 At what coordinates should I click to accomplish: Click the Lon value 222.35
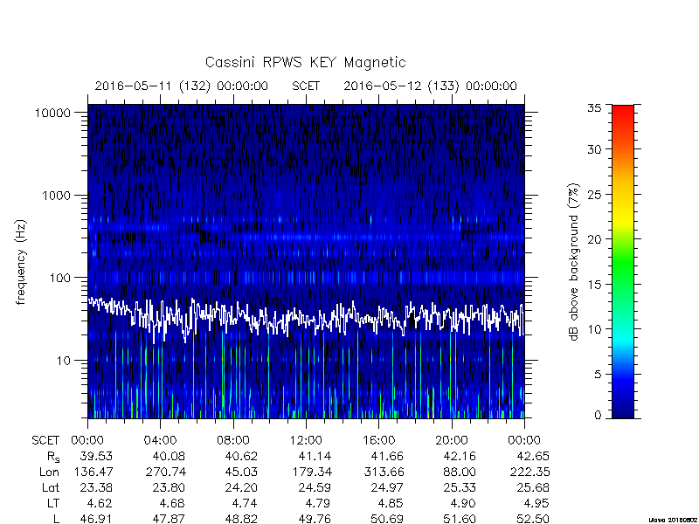[x=529, y=472]
